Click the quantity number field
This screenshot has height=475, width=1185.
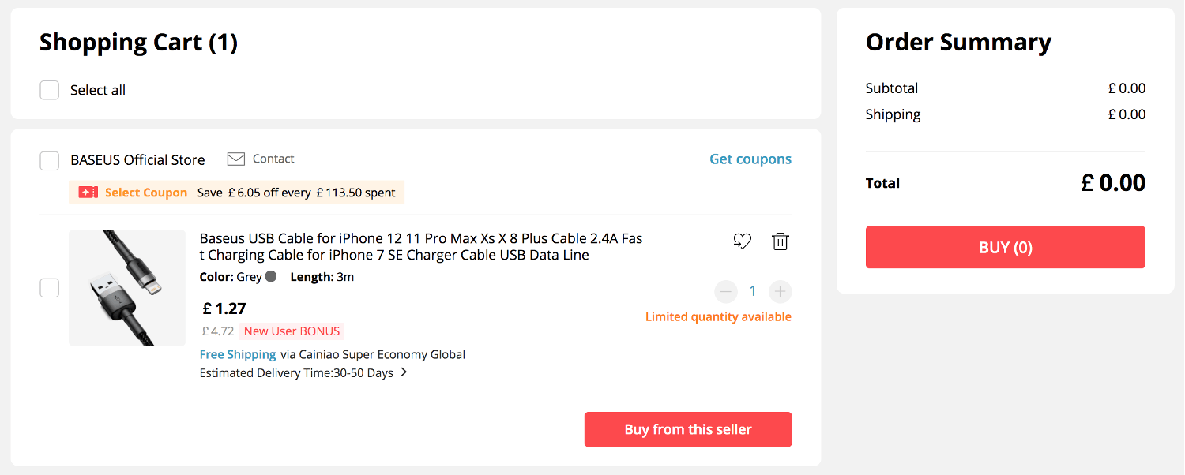click(x=753, y=291)
